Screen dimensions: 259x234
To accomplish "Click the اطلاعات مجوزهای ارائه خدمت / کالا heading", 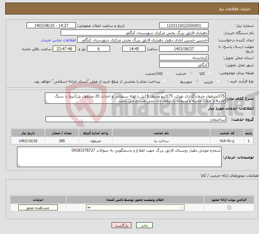I will click(x=230, y=176).
